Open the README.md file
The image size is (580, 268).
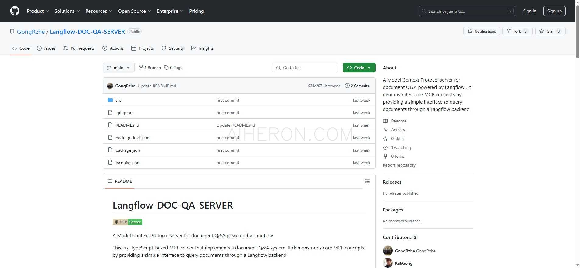[x=127, y=125]
